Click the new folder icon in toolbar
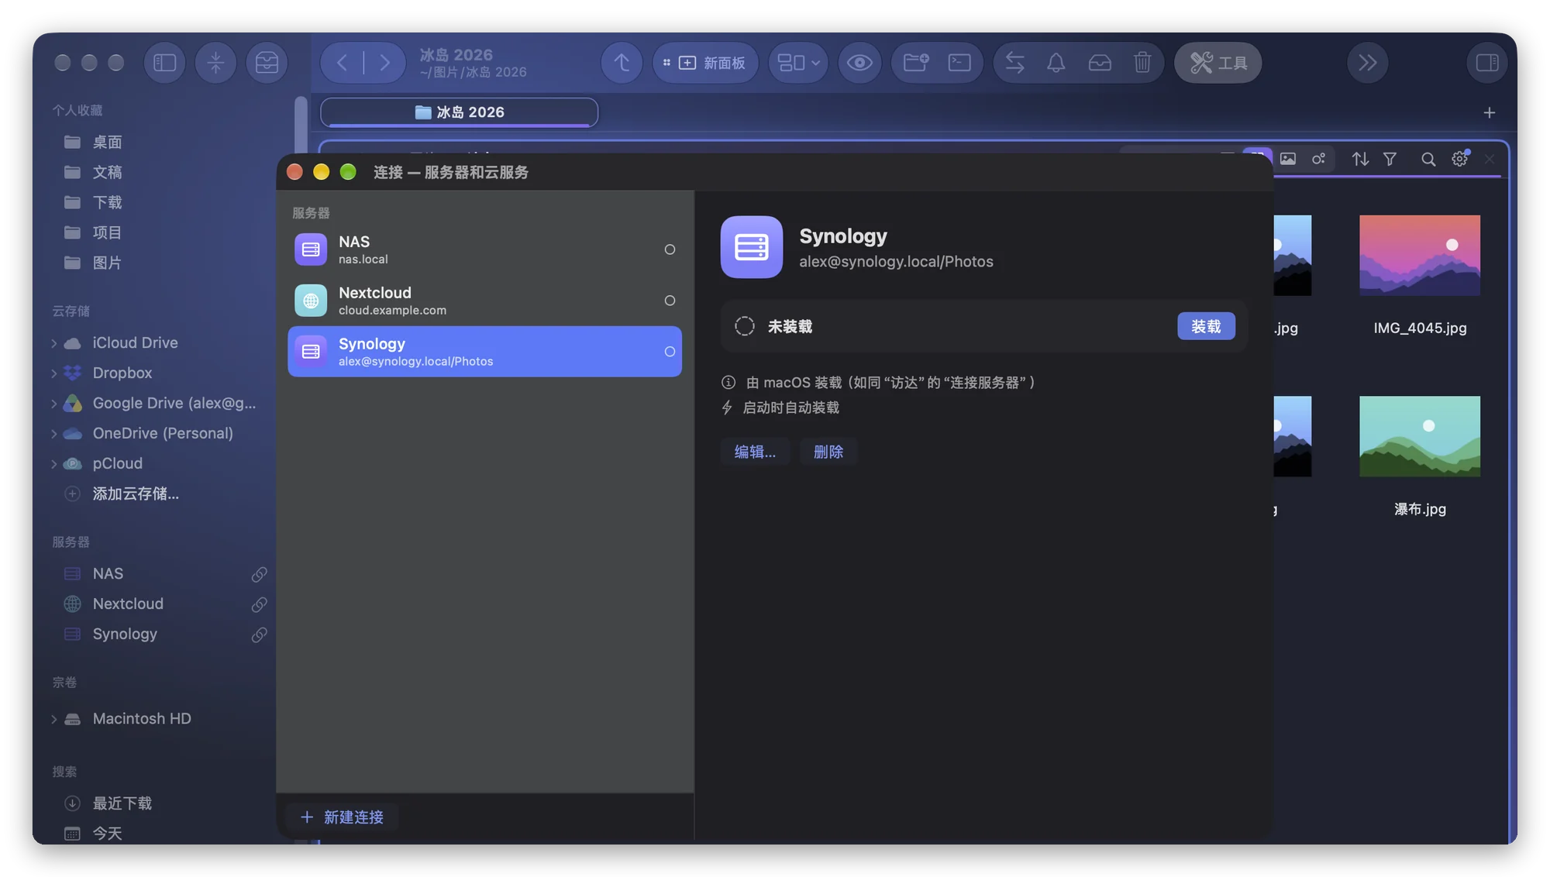The width and height of the screenshot is (1550, 877). pyautogui.click(x=916, y=63)
